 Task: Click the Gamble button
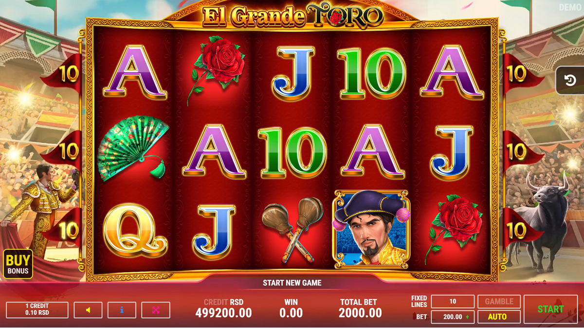pyautogui.click(x=499, y=301)
